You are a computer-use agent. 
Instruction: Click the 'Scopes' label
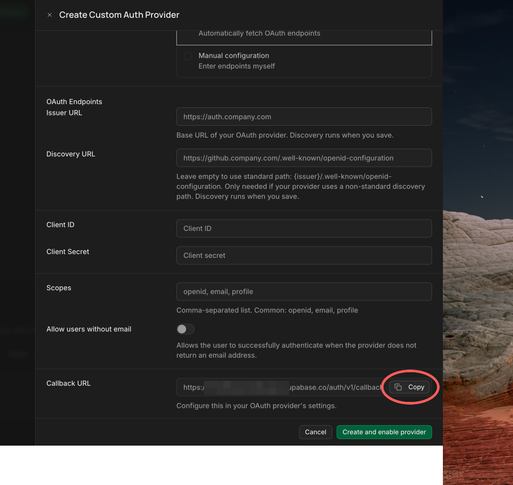tap(59, 288)
